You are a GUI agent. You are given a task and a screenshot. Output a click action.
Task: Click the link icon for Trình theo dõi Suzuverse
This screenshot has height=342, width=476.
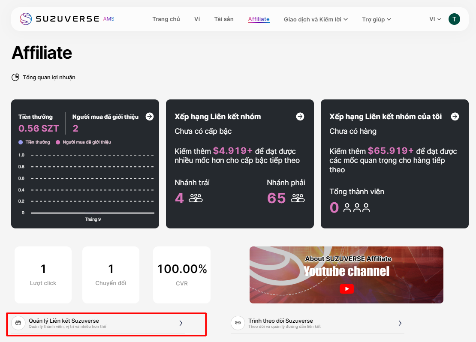click(x=238, y=323)
